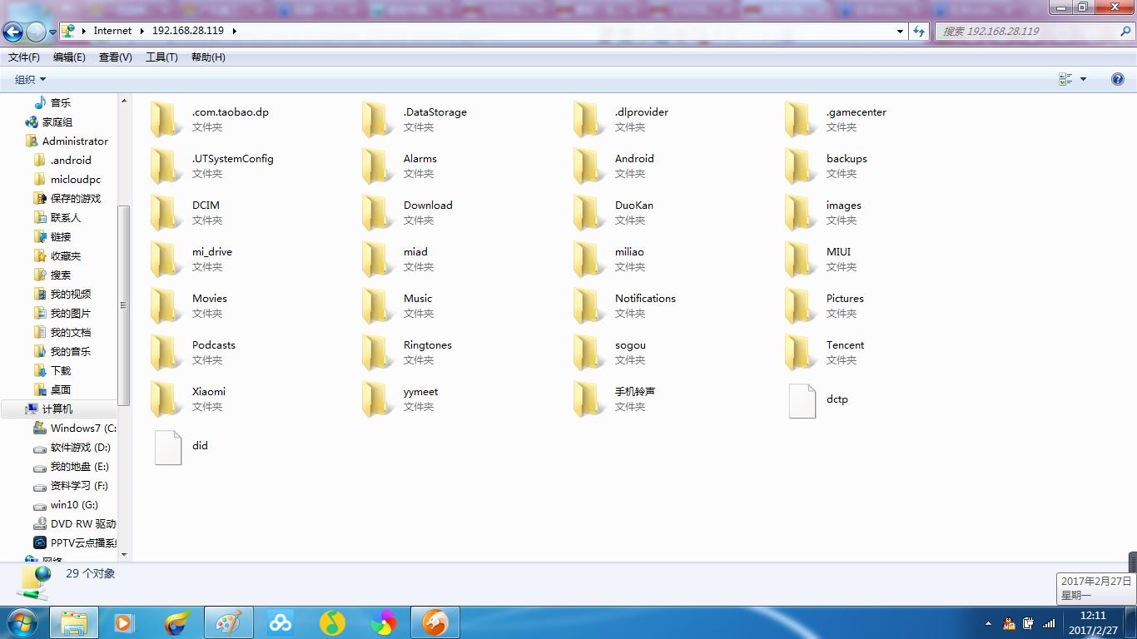Click the search box for 192.168.28.119

point(1028,31)
